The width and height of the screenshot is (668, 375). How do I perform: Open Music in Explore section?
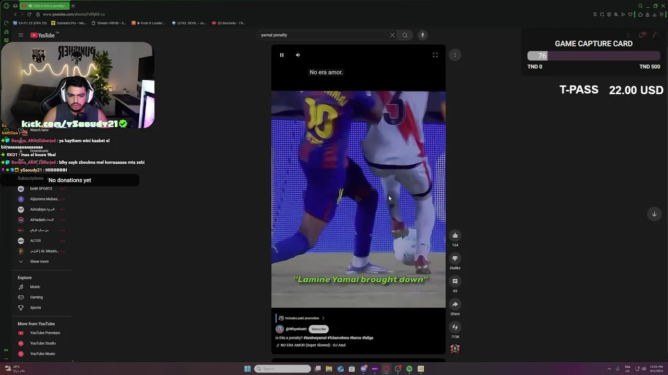pyautogui.click(x=35, y=287)
